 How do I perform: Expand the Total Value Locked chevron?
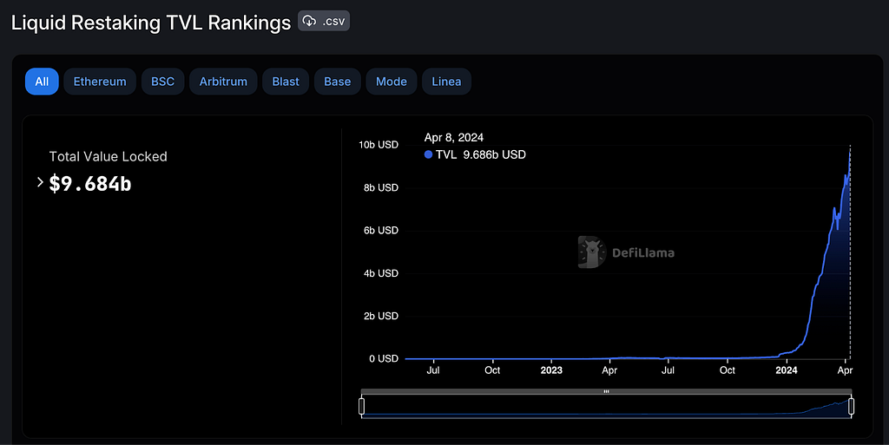point(40,182)
